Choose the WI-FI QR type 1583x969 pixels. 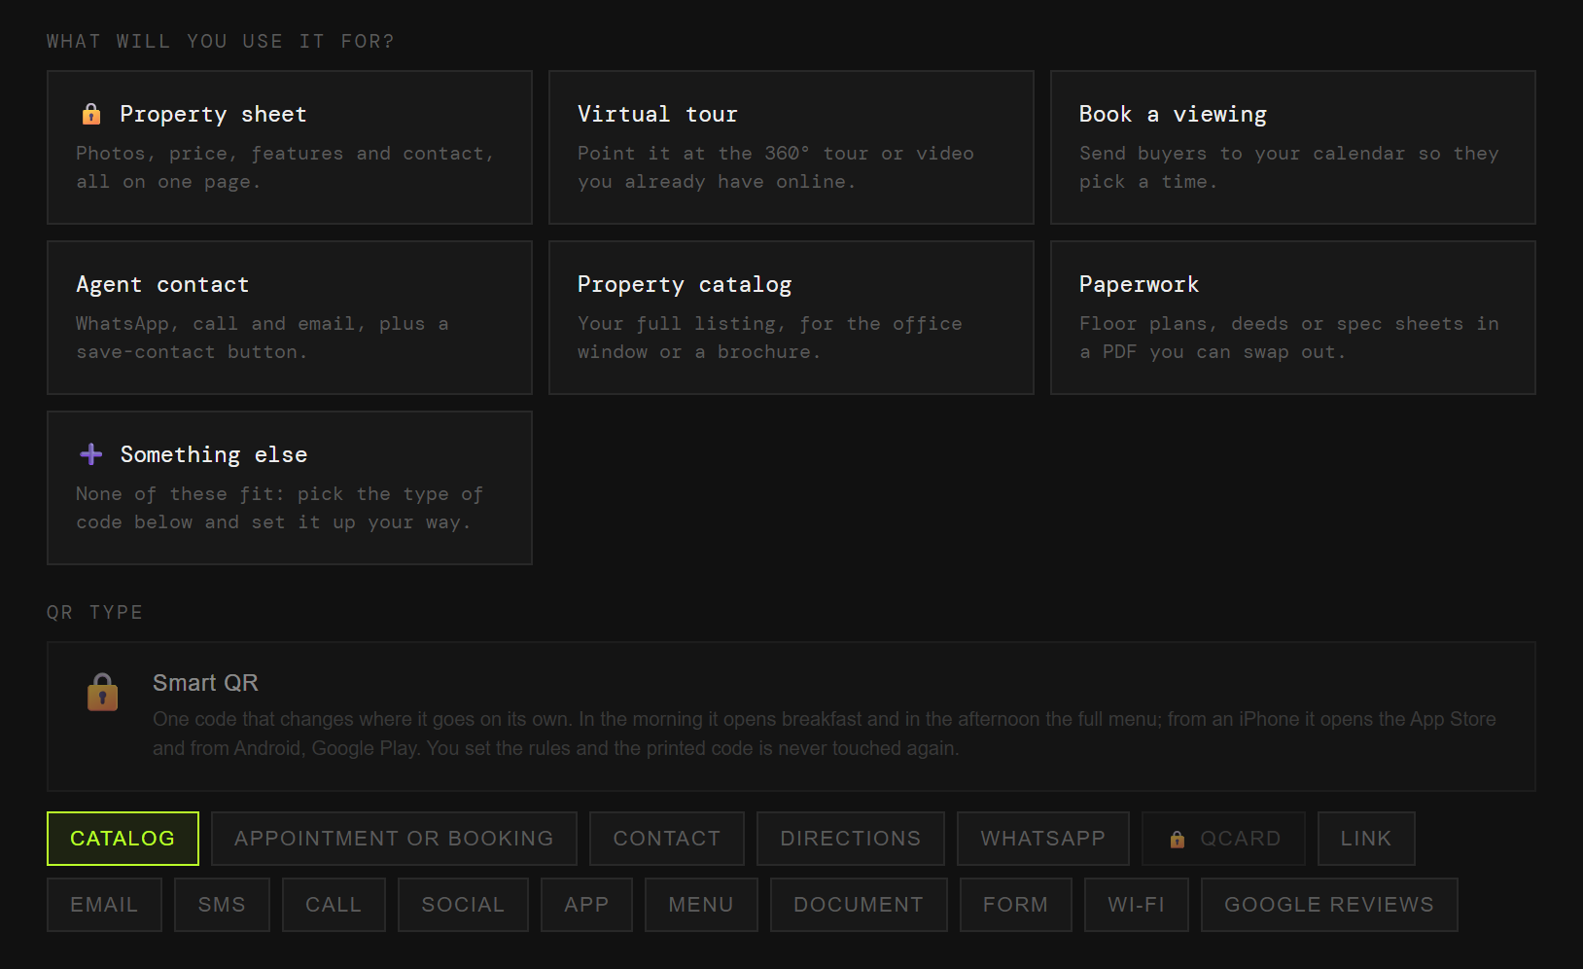1137,905
